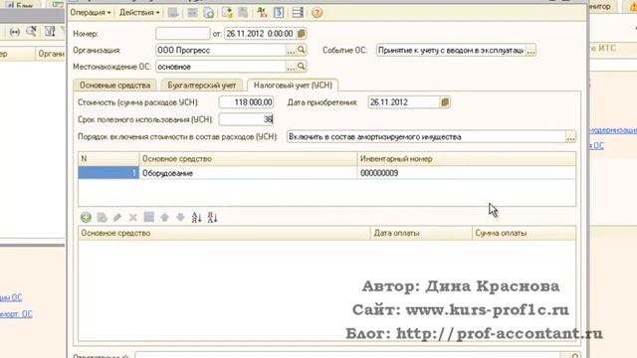Open the calendar icon of Дата приобретения
This screenshot has height=358, width=637.
(x=445, y=102)
